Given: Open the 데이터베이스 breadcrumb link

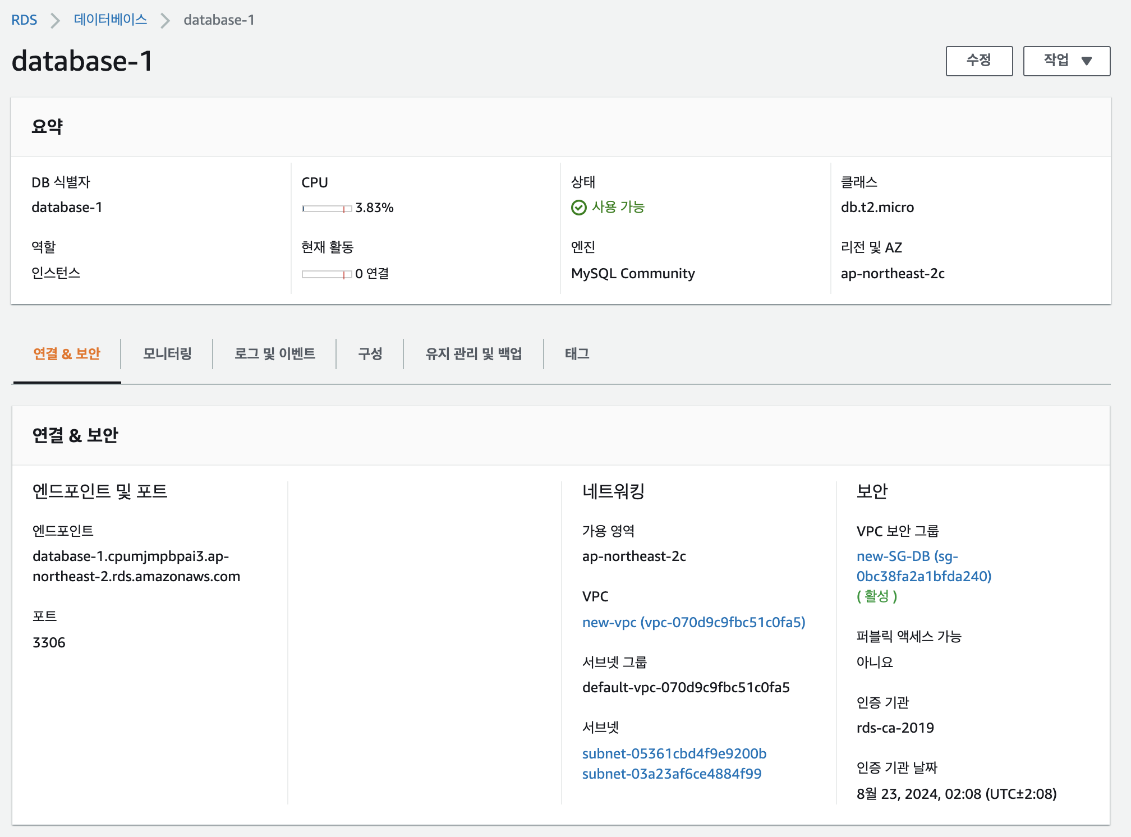Looking at the screenshot, I should point(110,20).
